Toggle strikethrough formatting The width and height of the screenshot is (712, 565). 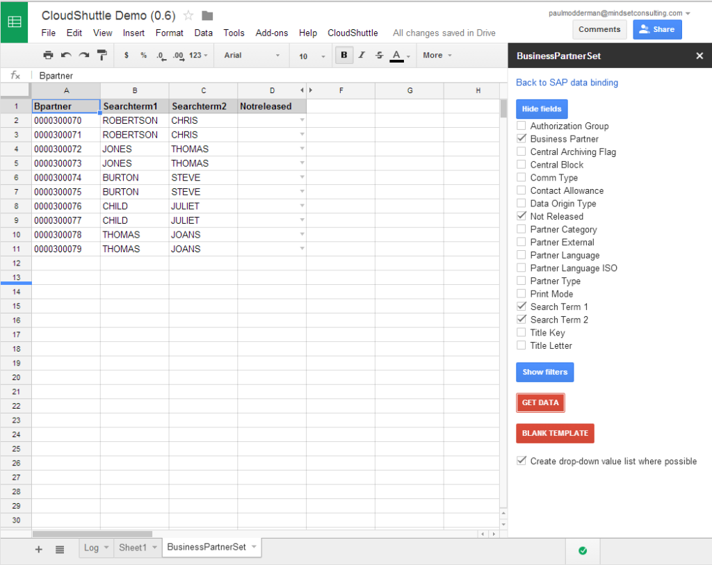(x=379, y=56)
